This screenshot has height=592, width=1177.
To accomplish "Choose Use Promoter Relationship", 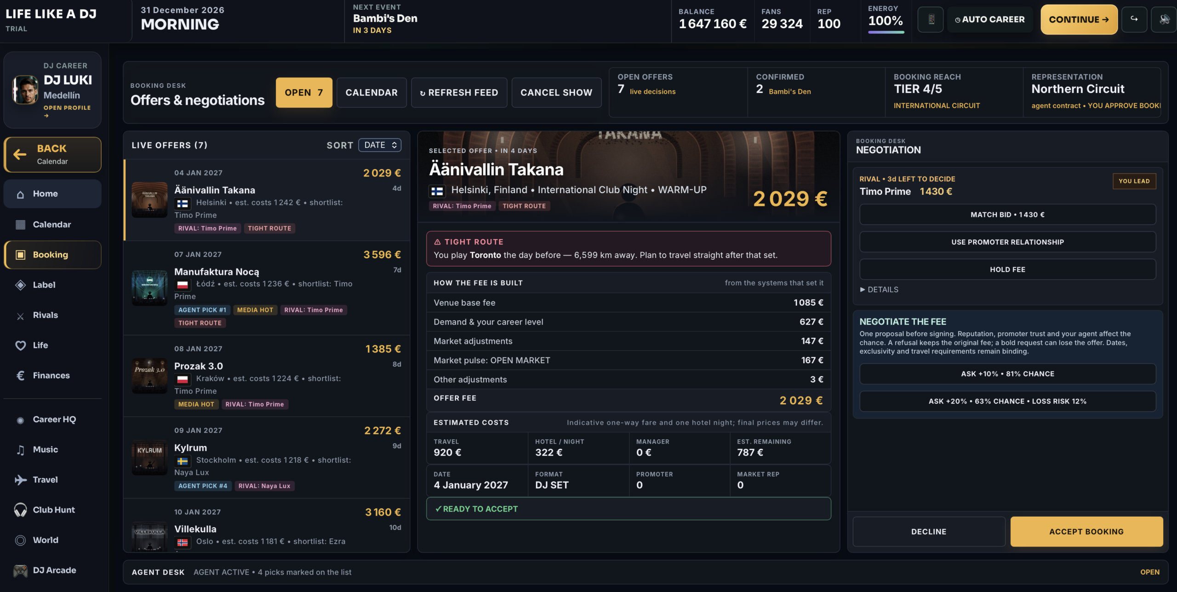I will [1007, 242].
